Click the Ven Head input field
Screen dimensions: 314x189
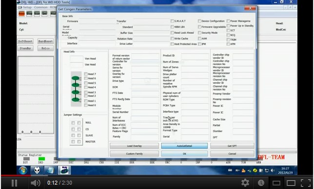(x=76, y=58)
